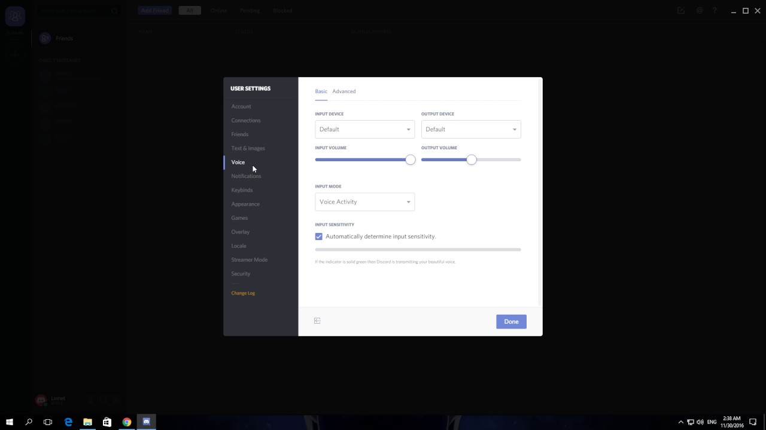Open taskbar search magnifier
Image resolution: width=766 pixels, height=430 pixels.
pos(29,422)
